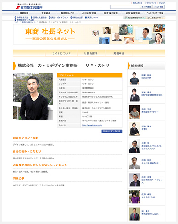The height and width of the screenshot is (224, 178).
Task: Select TOP in the breadcrumb
Action: [16, 22]
